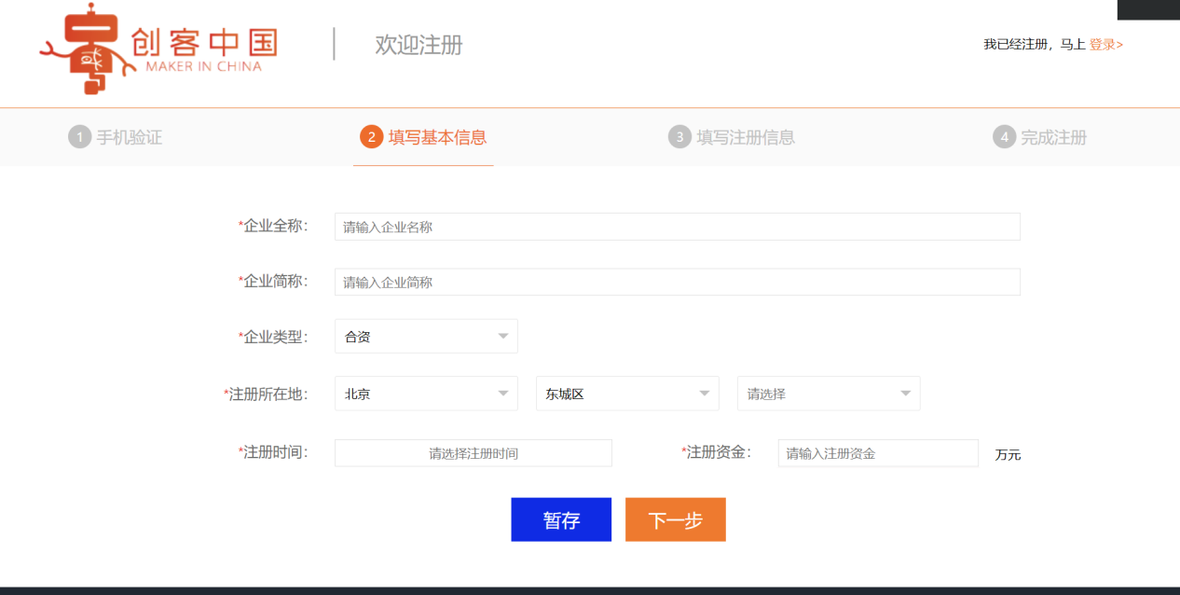1180x595 pixels.
Task: Select step 3 填写注册信息 tab
Action: pos(732,137)
